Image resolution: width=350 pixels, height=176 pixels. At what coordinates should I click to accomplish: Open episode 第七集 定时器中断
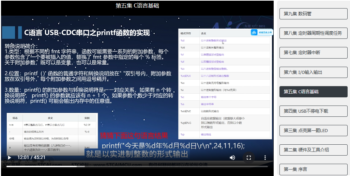(314, 53)
